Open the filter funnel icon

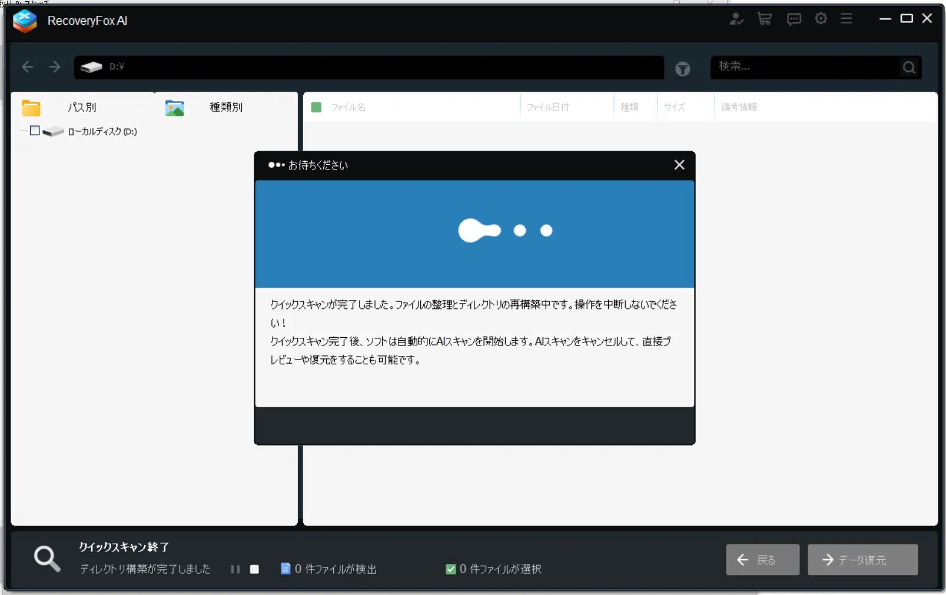pos(682,69)
